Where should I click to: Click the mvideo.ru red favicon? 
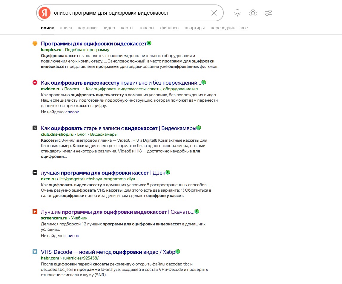35,83
